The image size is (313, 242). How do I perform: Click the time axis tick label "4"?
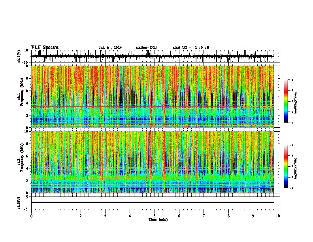130,216
